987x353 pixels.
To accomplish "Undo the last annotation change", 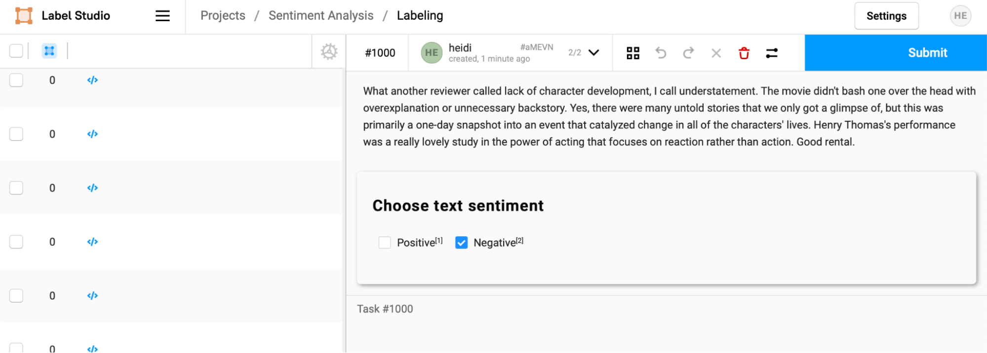I will (x=661, y=53).
